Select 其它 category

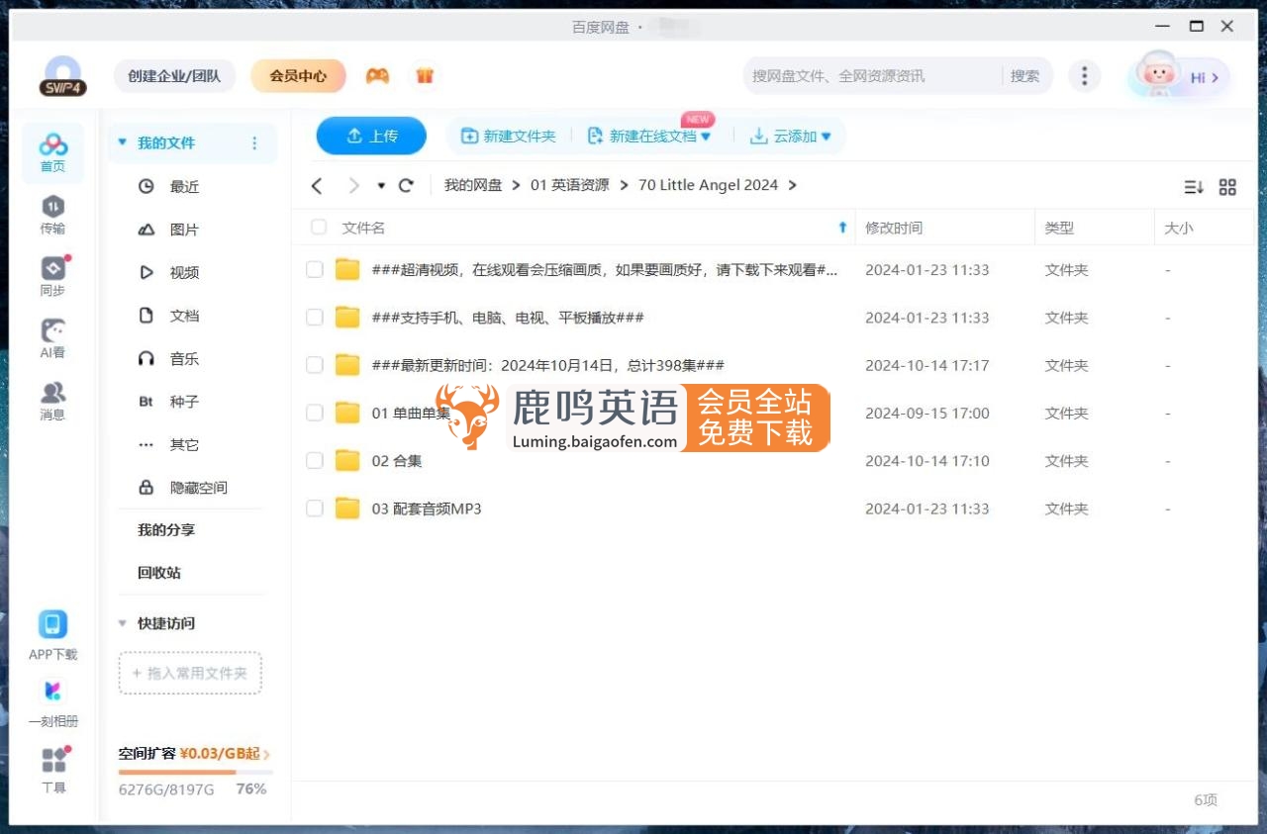coord(185,444)
